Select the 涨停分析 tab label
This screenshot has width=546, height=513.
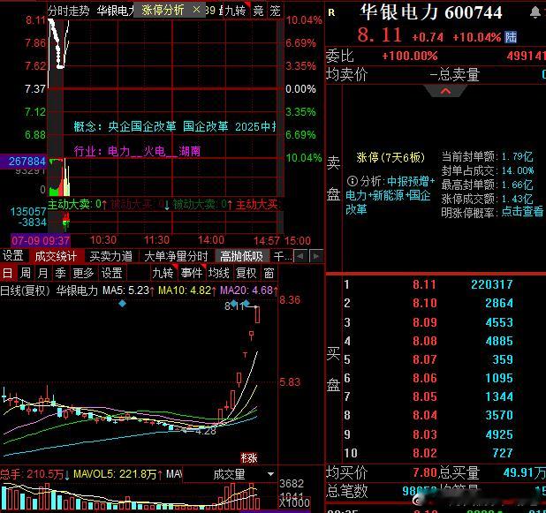163,10
